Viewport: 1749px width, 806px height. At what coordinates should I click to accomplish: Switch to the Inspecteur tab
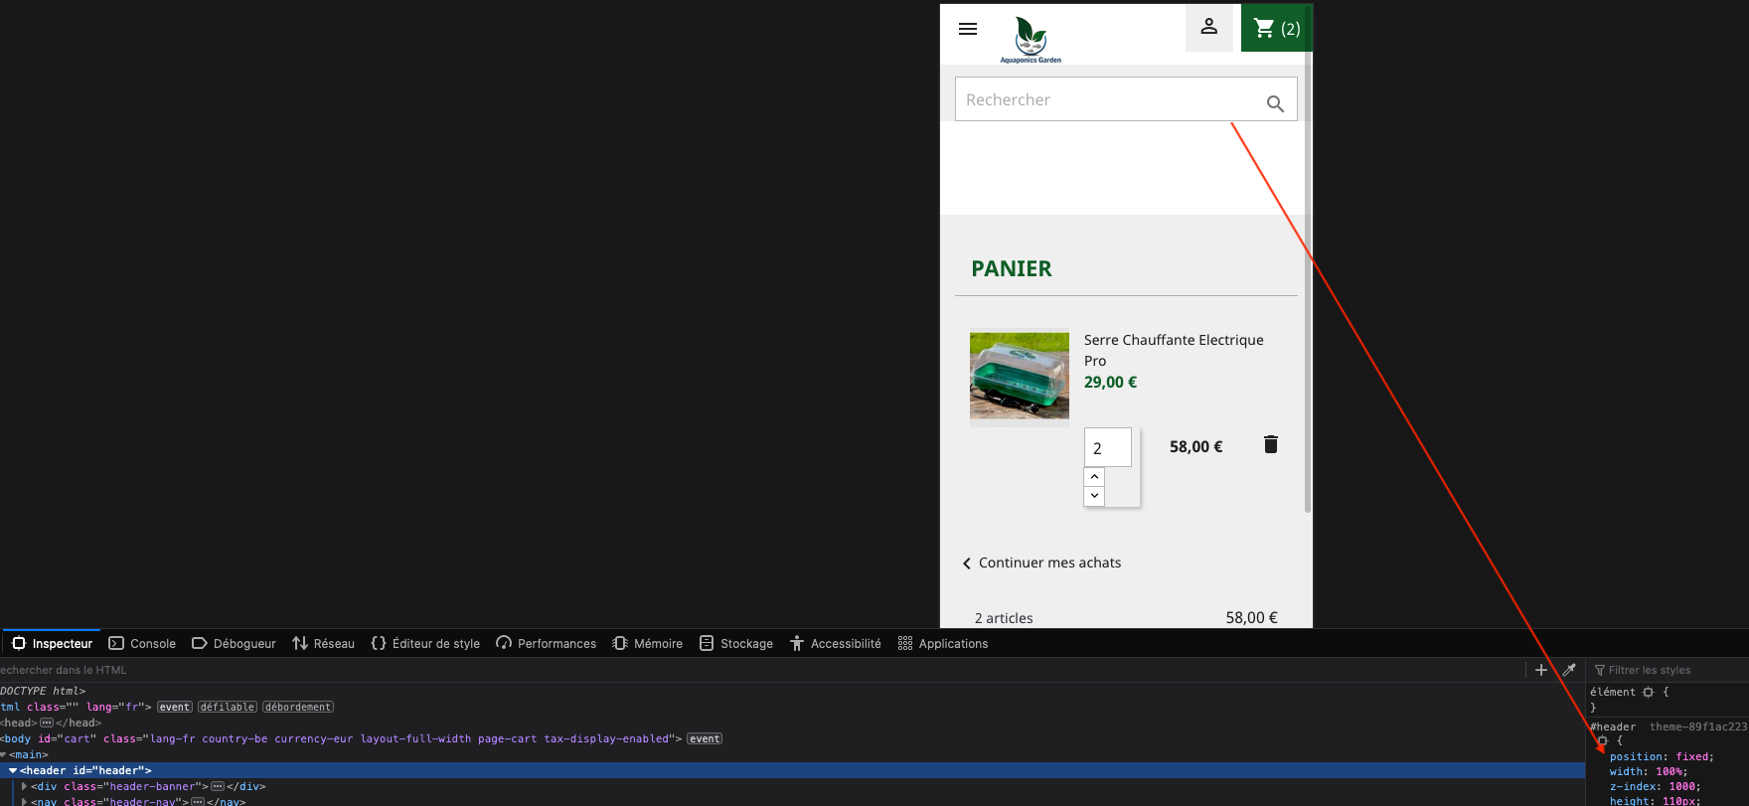point(52,643)
